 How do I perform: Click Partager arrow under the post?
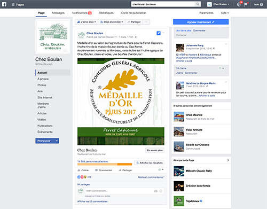tap(125, 170)
